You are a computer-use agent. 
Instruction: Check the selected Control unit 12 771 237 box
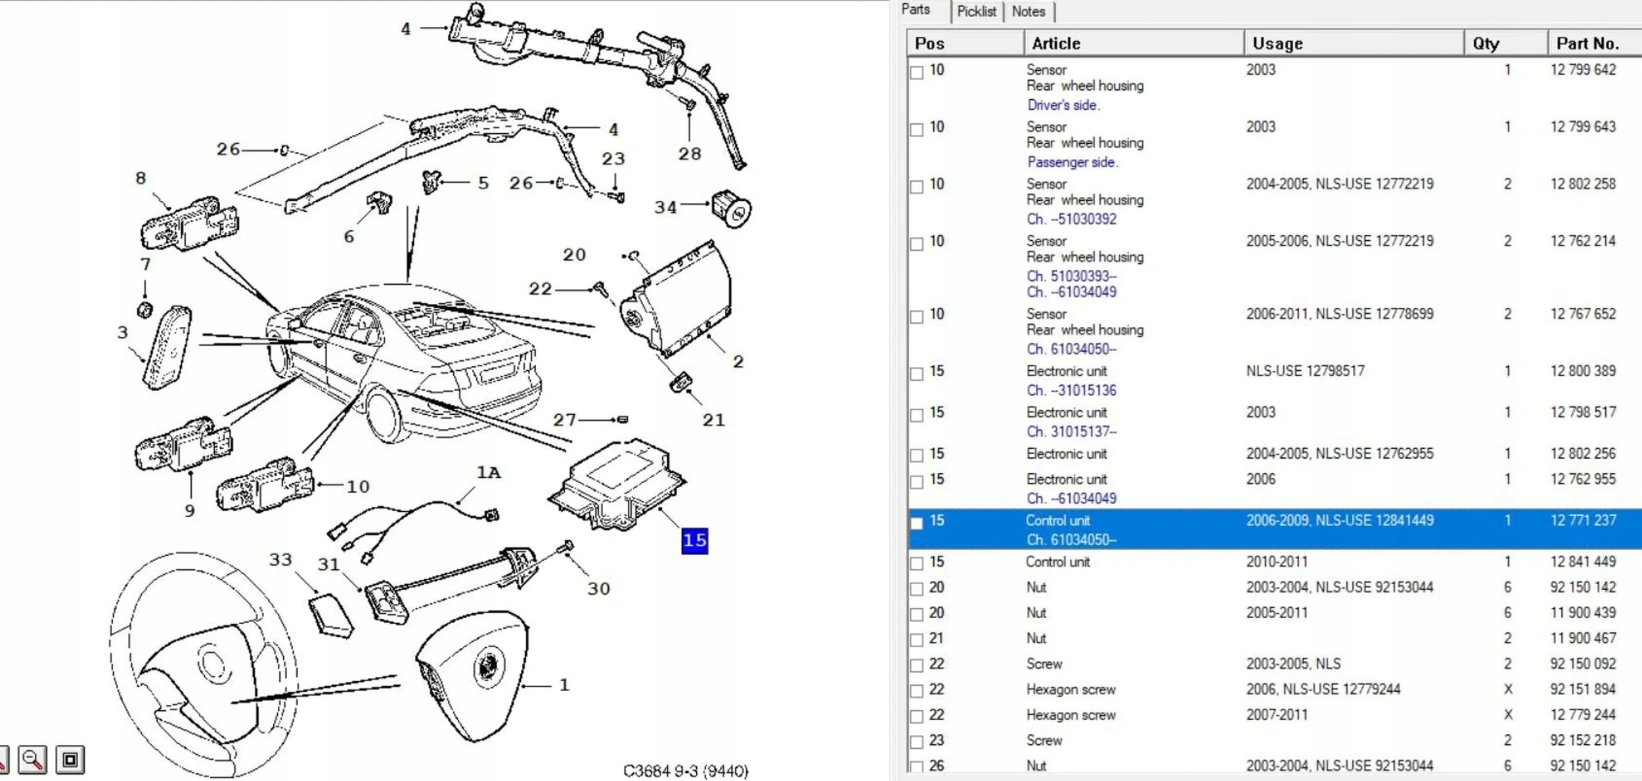pyautogui.click(x=917, y=523)
